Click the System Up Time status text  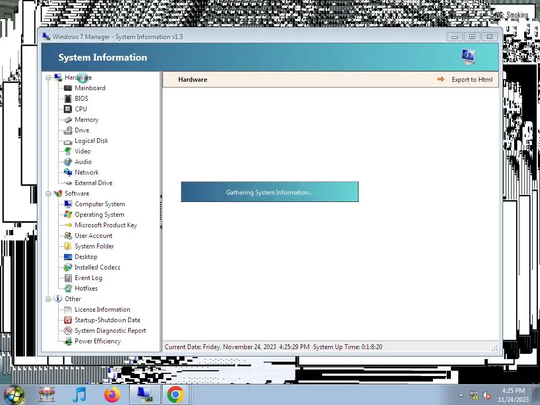pyautogui.click(x=348, y=347)
